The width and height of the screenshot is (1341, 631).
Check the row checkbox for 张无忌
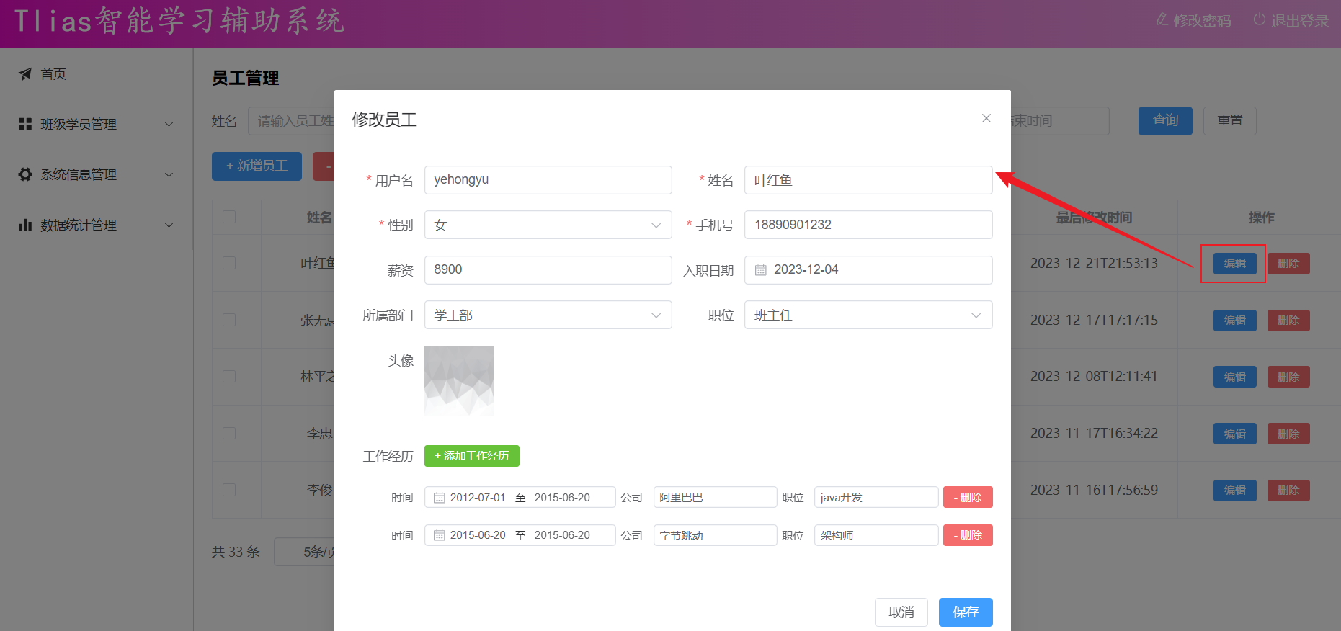[x=229, y=320]
